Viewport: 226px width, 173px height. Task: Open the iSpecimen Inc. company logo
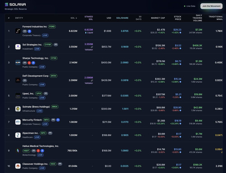point(18,135)
